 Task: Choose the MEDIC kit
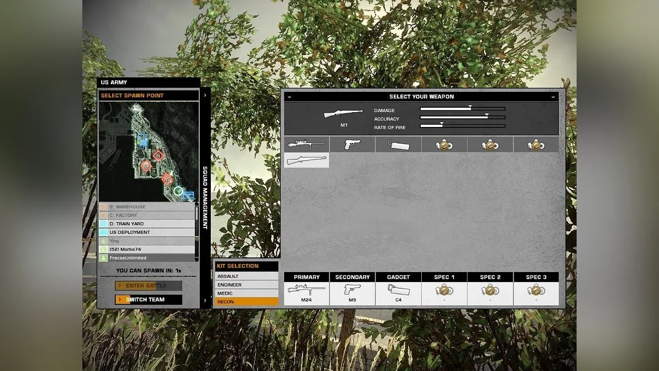(x=247, y=294)
